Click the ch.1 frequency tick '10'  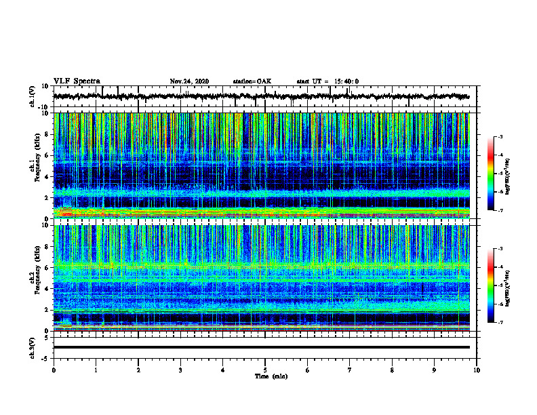pyautogui.click(x=45, y=113)
